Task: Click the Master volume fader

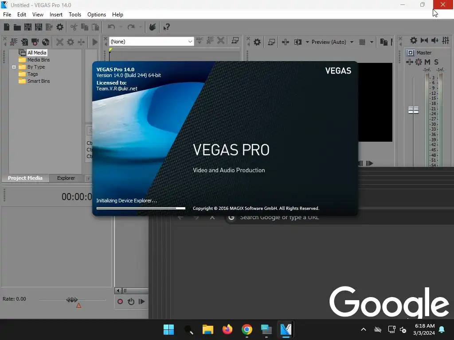Action: [x=413, y=110]
